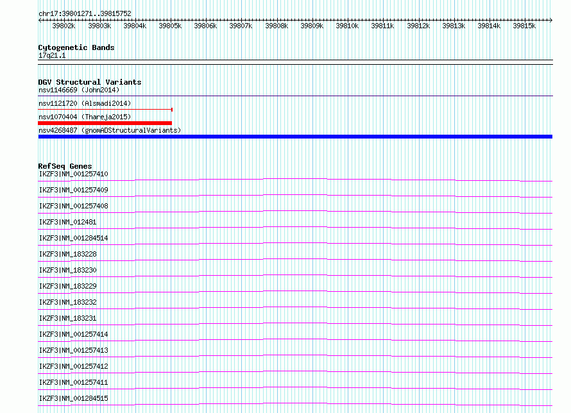
Task: Click the 39803k ruler tick label
Action: [99, 26]
